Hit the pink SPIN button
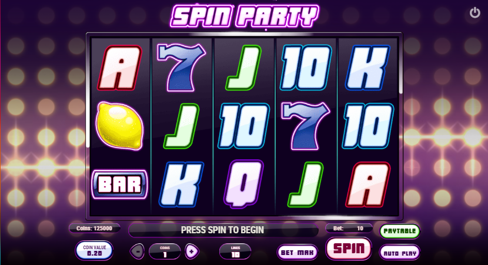 click(349, 248)
